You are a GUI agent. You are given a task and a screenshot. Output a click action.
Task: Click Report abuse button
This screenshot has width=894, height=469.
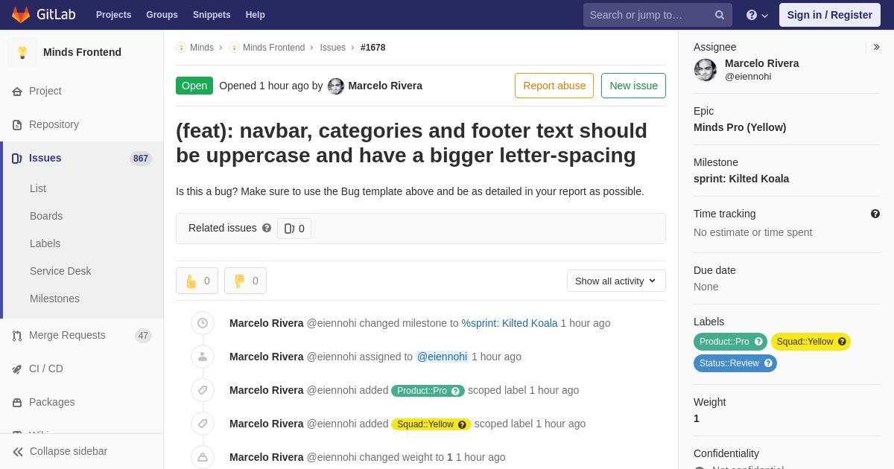click(554, 86)
